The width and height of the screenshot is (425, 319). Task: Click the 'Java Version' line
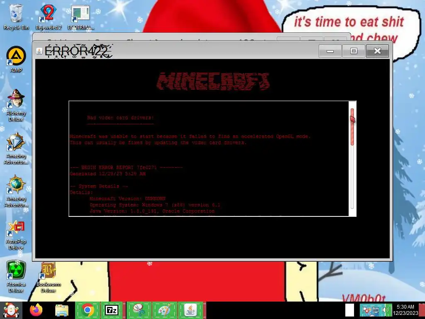point(152,211)
